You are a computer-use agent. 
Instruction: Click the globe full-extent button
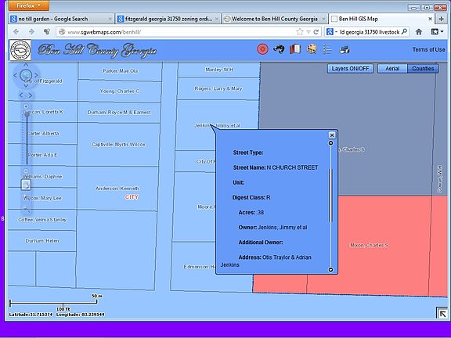[x=26, y=75]
